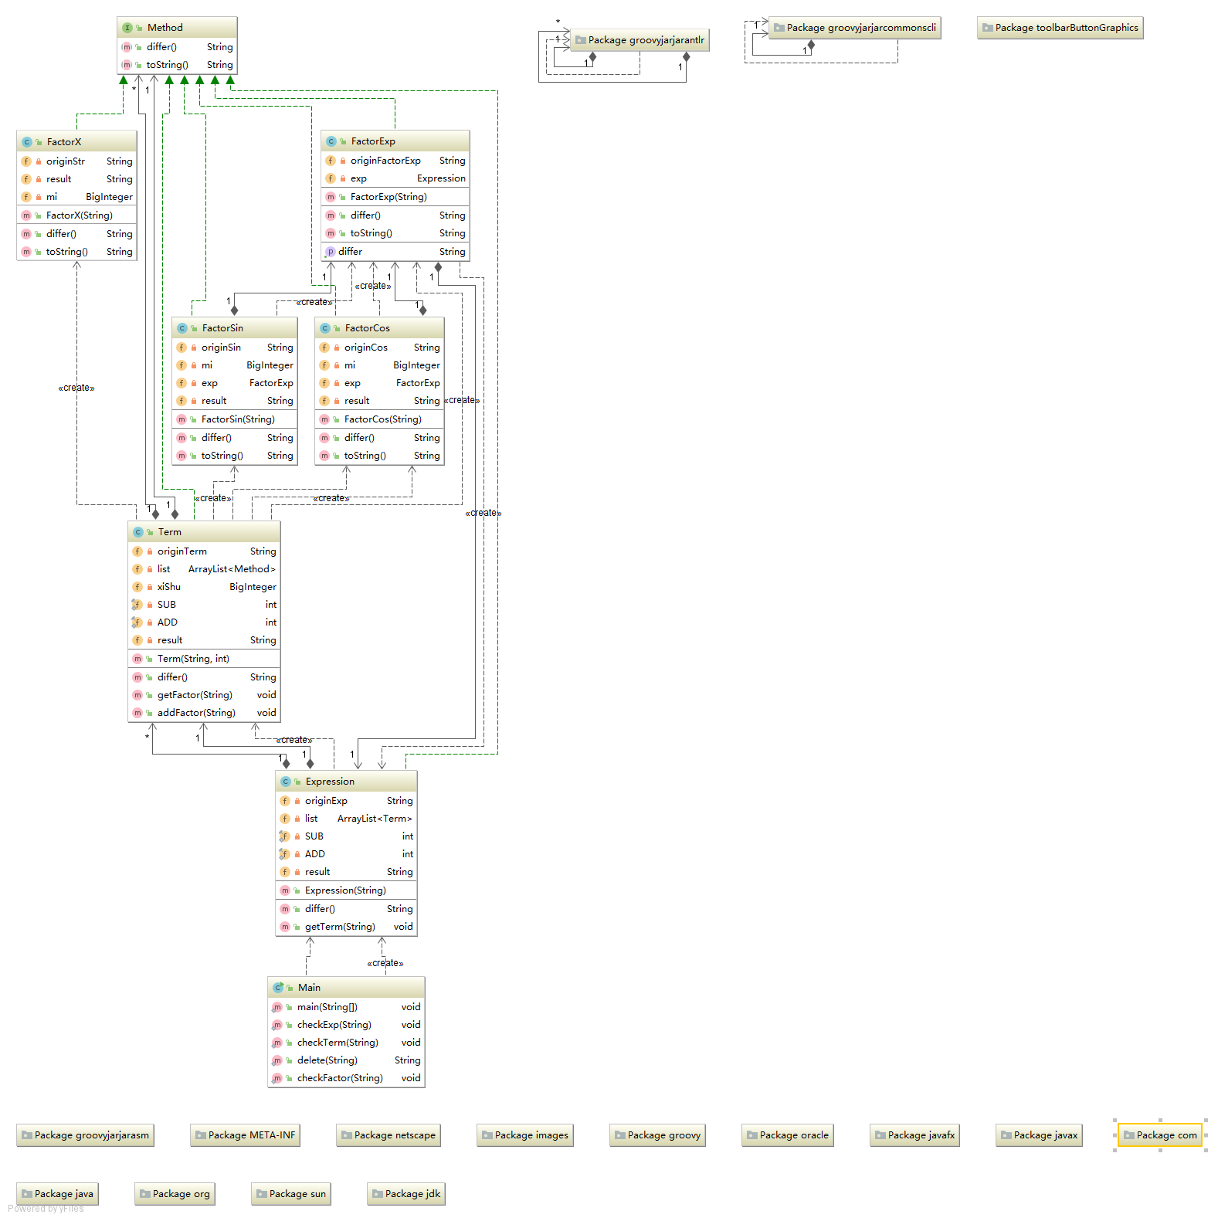Select the Package images node

525,1135
